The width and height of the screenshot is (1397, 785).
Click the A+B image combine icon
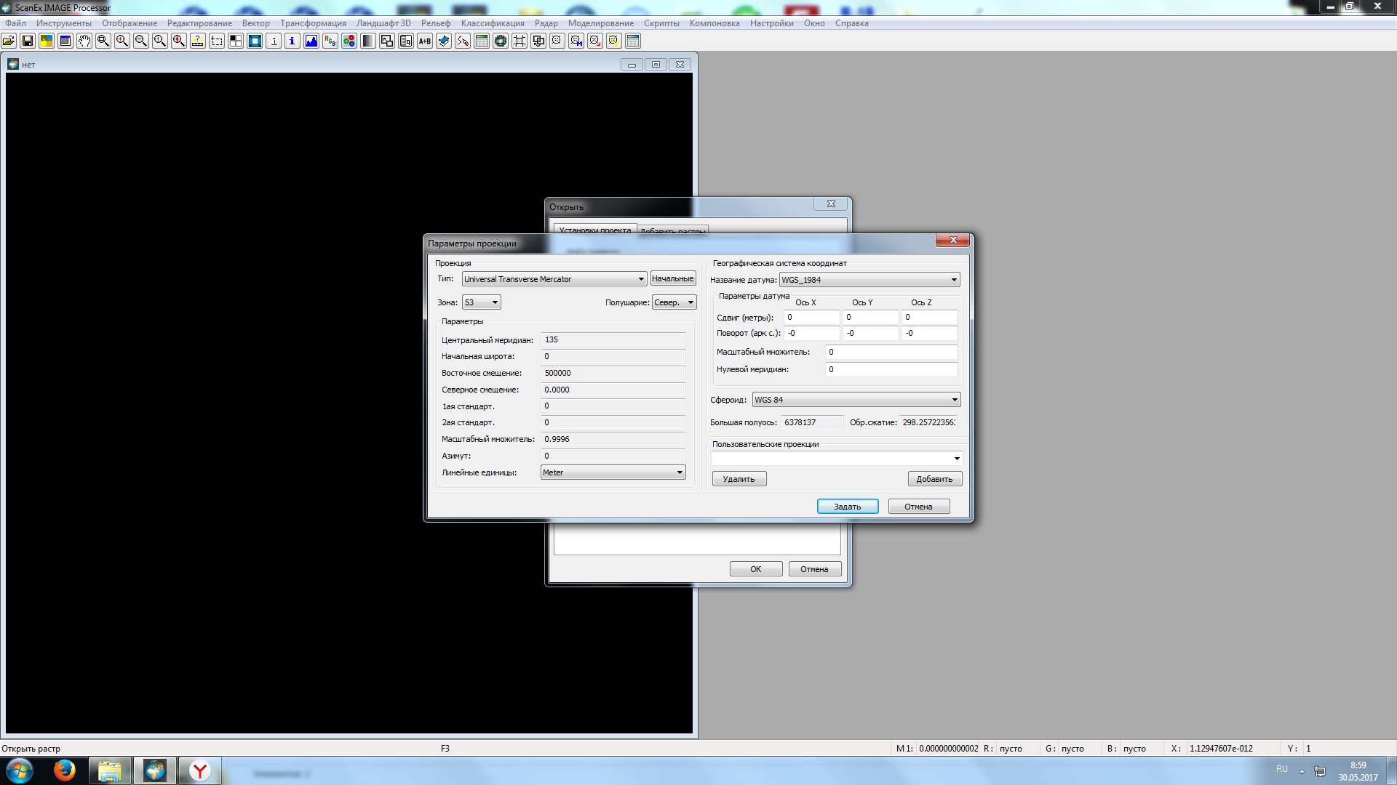pos(425,41)
